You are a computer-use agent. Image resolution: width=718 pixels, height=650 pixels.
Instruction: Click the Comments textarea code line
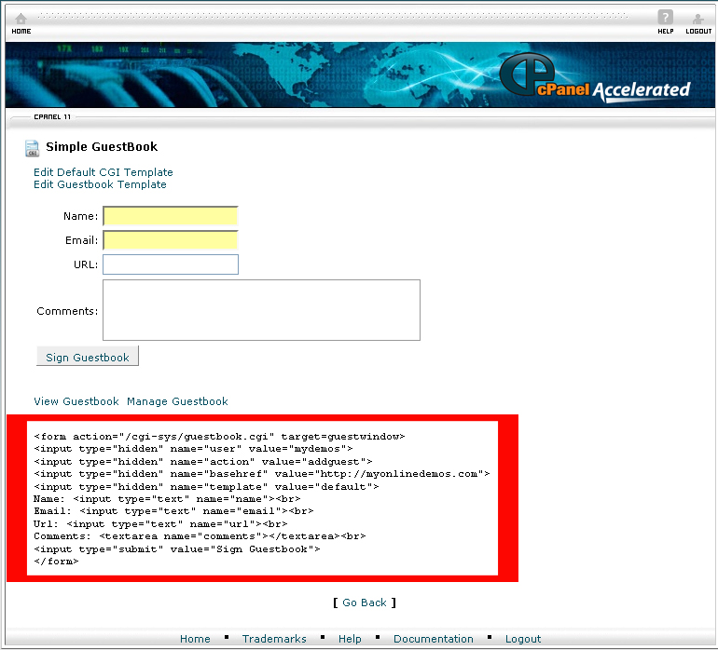pos(200,536)
